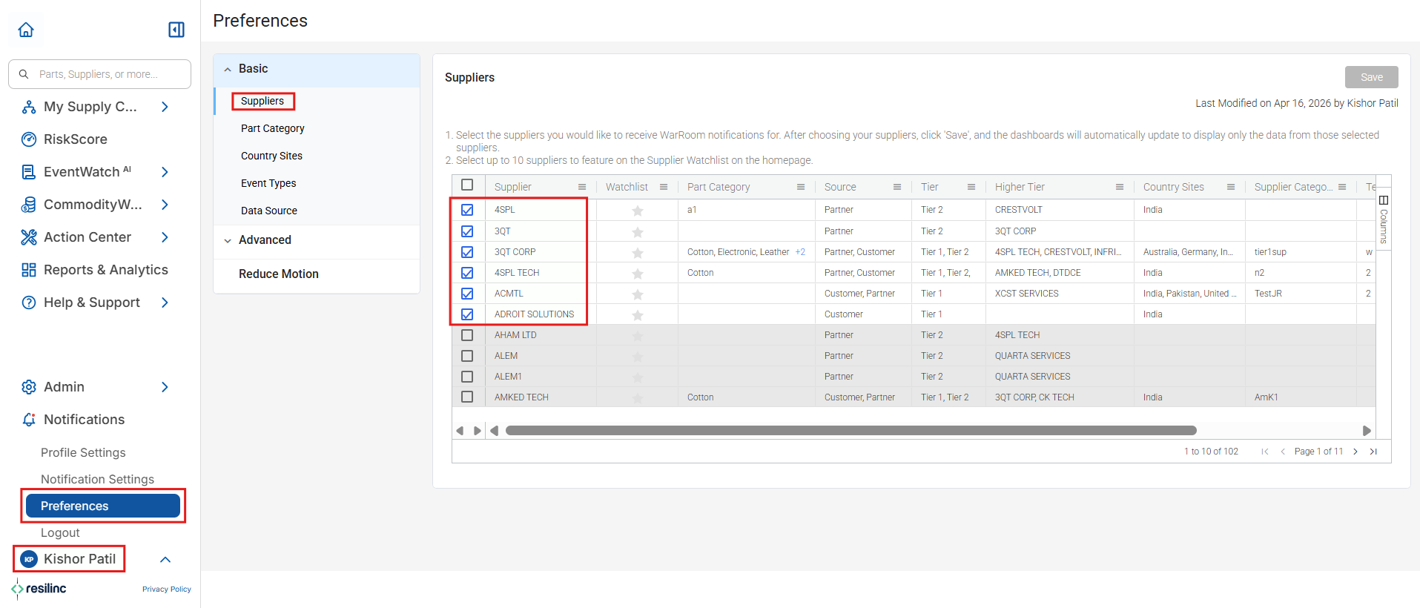Uncheck the 4SPL TECH supplier checkbox
Screen dimensions: 1420x608
(467, 273)
